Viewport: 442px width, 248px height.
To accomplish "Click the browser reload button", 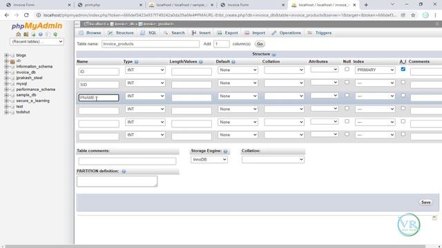I will [x=26, y=15].
